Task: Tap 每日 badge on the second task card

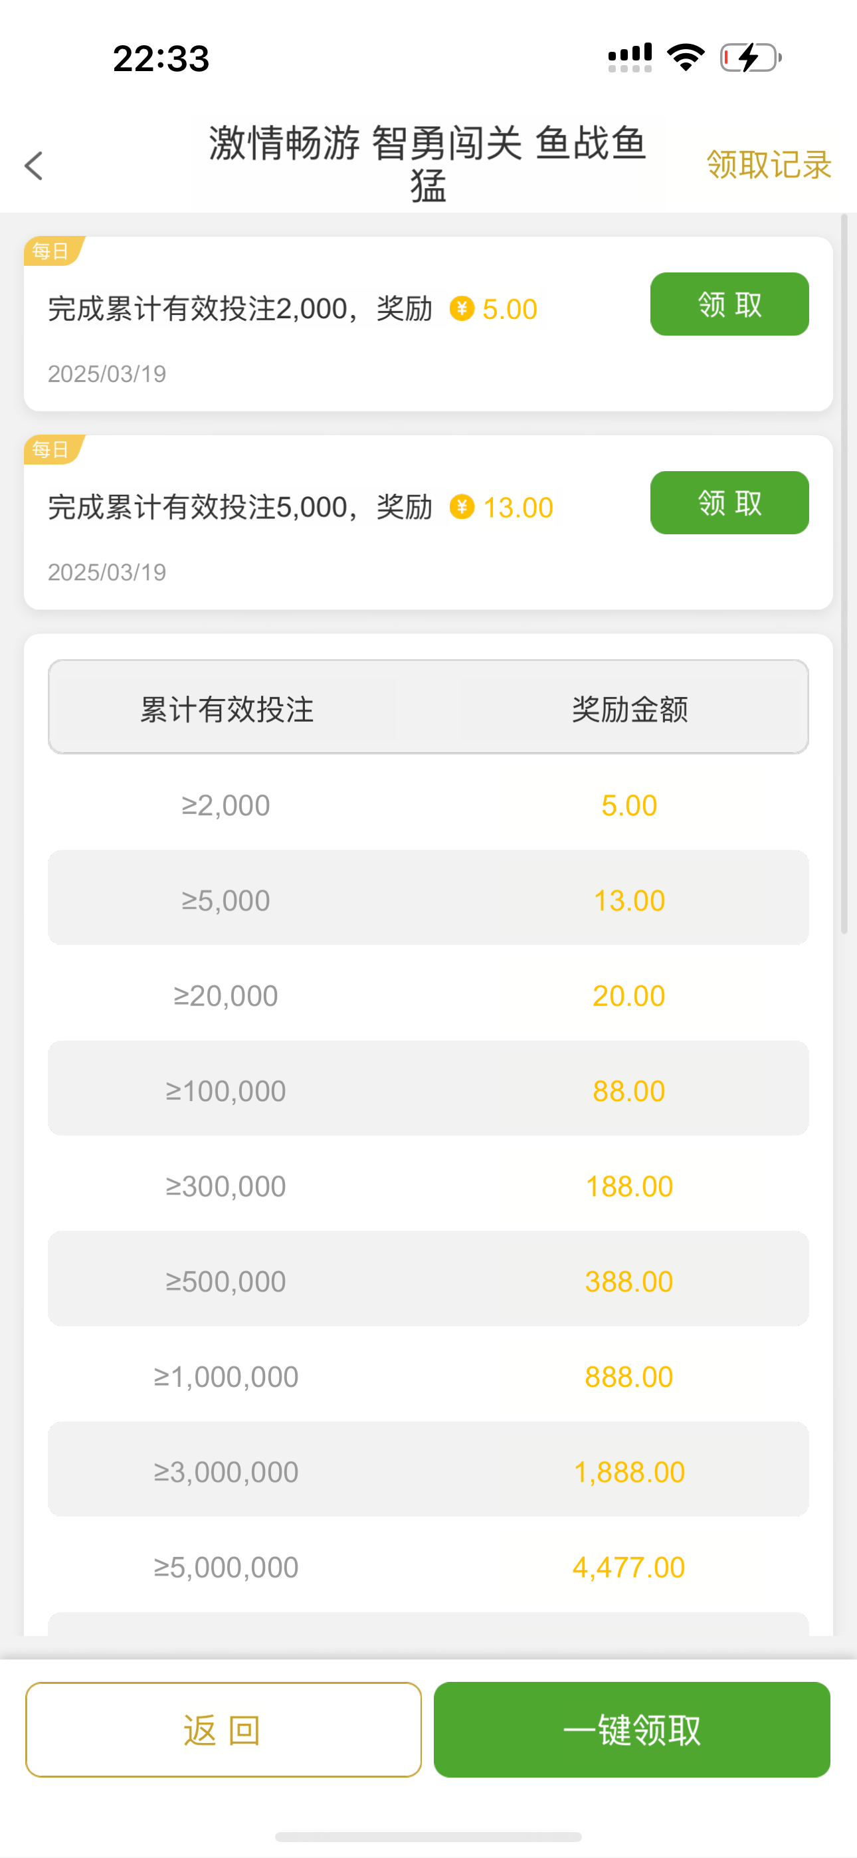Action: pos(50,449)
